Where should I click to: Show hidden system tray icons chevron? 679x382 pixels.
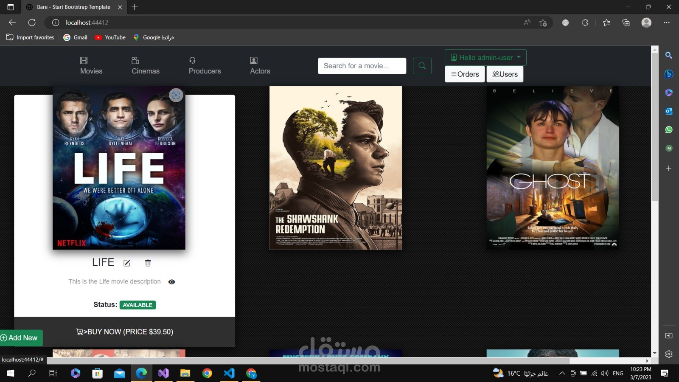coord(562,374)
